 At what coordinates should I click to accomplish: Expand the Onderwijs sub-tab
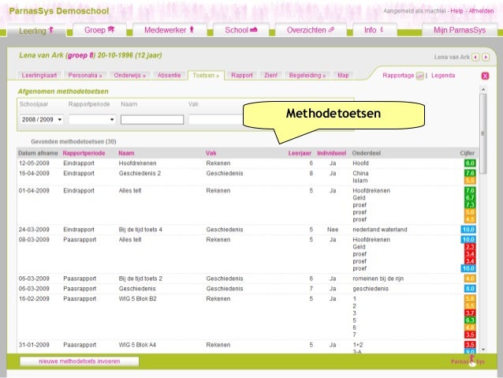pyautogui.click(x=129, y=76)
